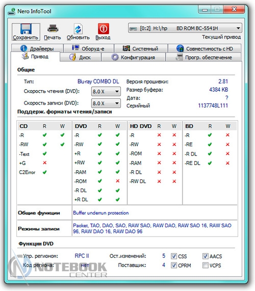Close the Nero InfoTool window
This screenshot has height=291, width=255.
pyautogui.click(x=234, y=9)
